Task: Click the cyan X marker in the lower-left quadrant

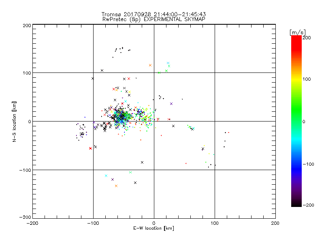Action: (106, 176)
